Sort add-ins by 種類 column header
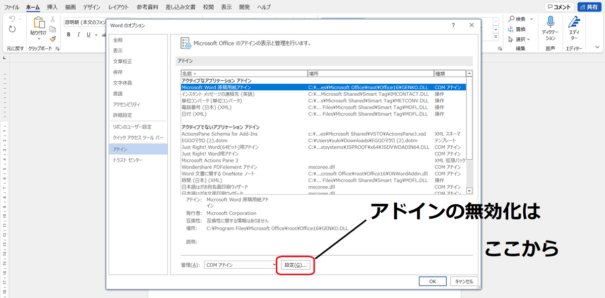 click(x=450, y=74)
